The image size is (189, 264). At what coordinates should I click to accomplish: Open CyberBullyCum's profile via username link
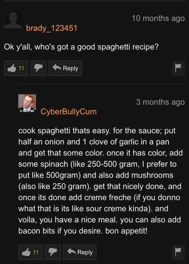[69, 112]
